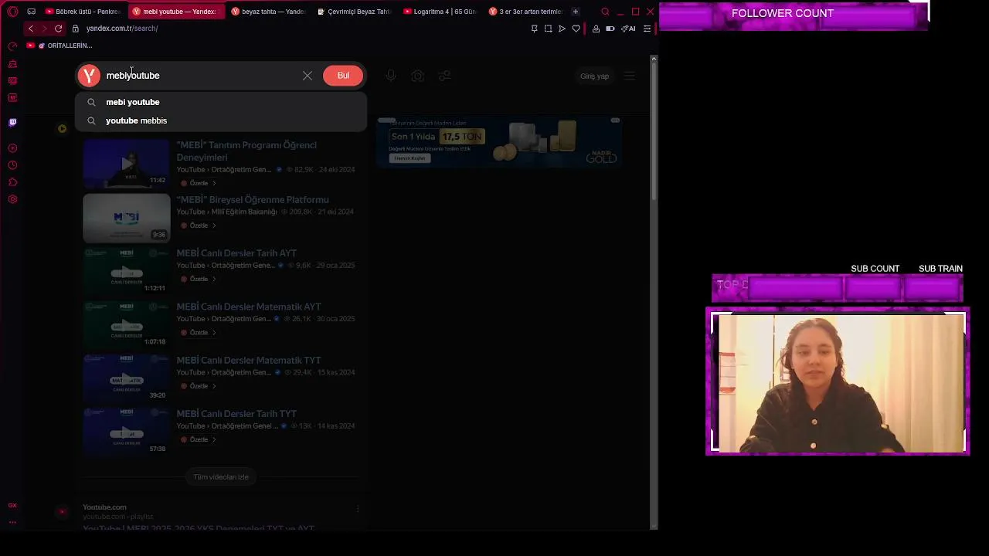Open the sidebar player icon
This screenshot has width=989, height=556.
point(12,148)
